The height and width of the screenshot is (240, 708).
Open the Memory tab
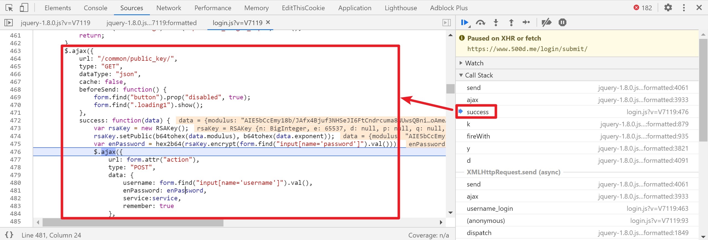256,8
